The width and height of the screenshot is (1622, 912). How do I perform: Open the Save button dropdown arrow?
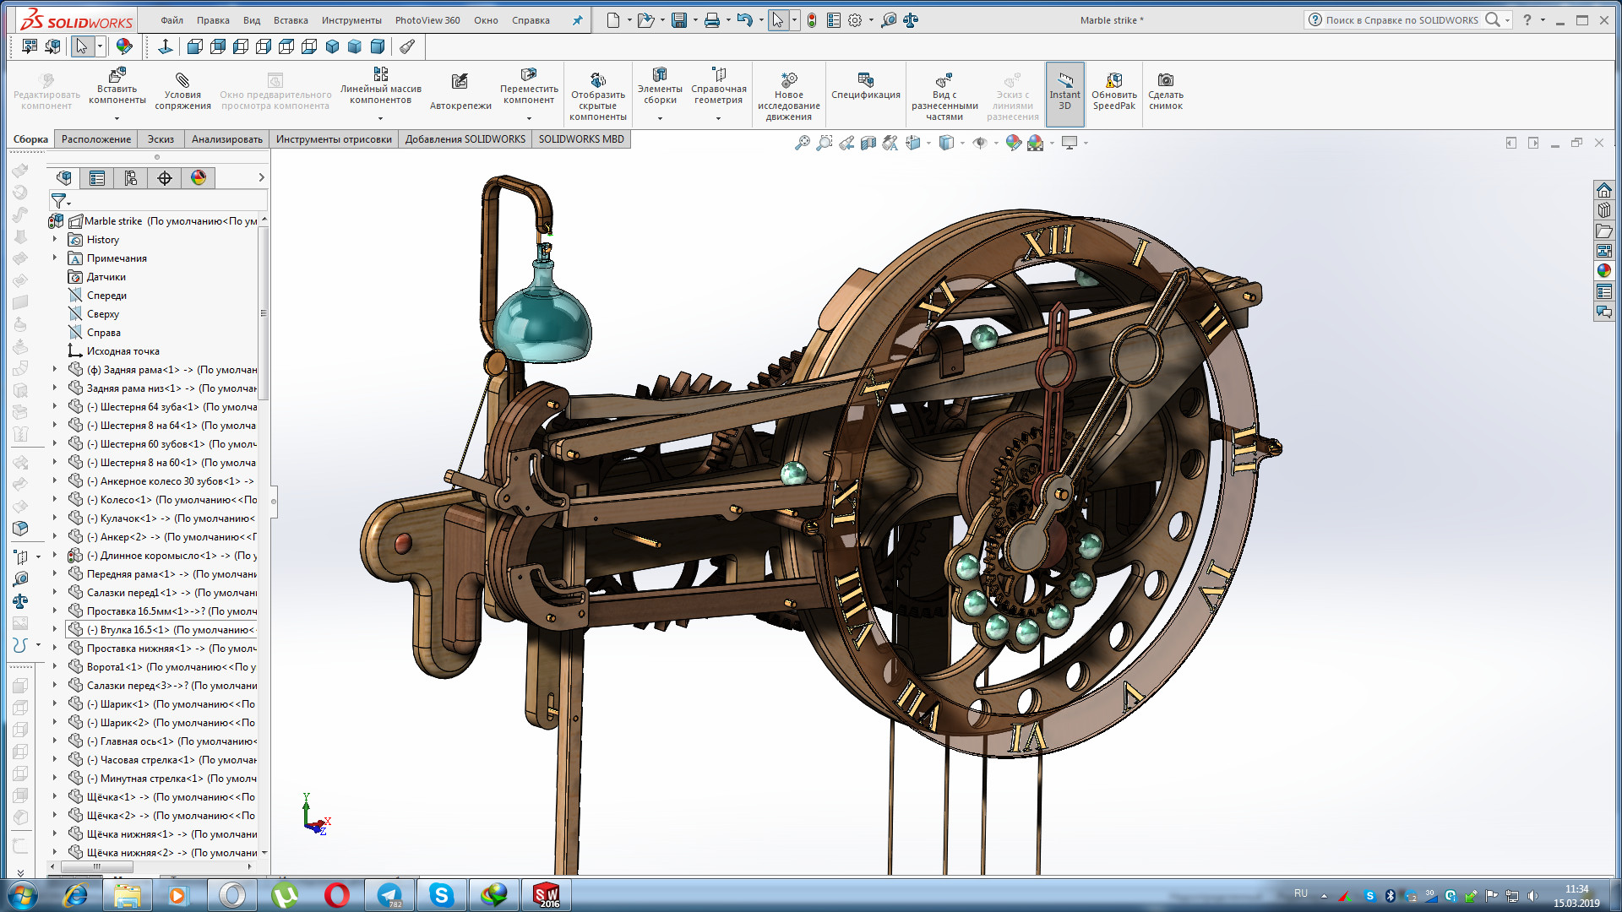(695, 20)
